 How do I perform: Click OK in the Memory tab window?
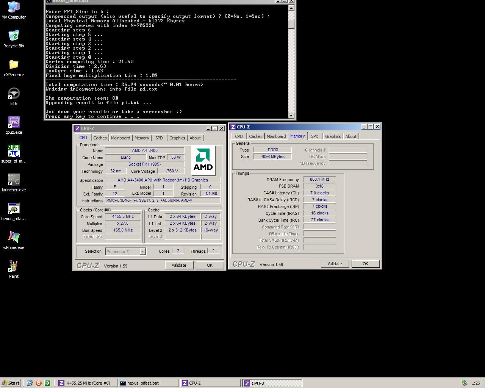coord(365,264)
